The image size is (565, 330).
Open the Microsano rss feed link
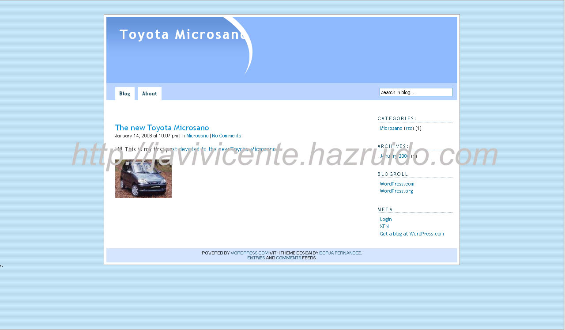pos(409,128)
